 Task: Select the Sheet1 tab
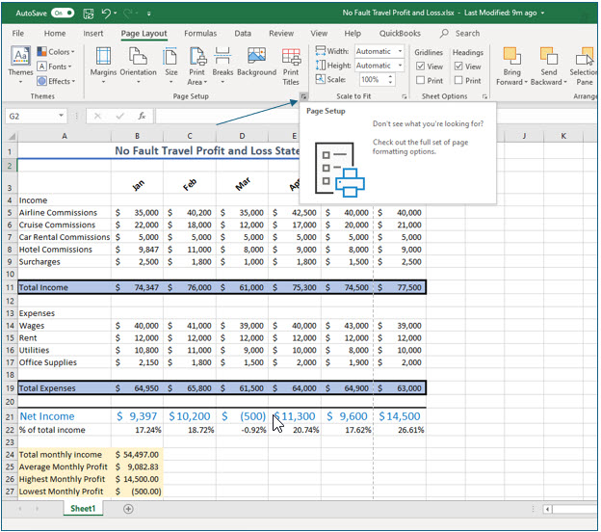83,509
